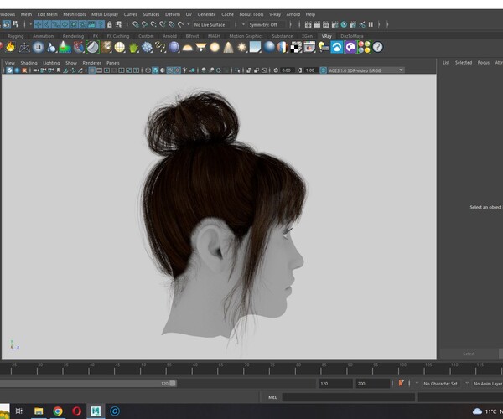
Task: Open Google Chrome from the taskbar
Action: click(58, 411)
